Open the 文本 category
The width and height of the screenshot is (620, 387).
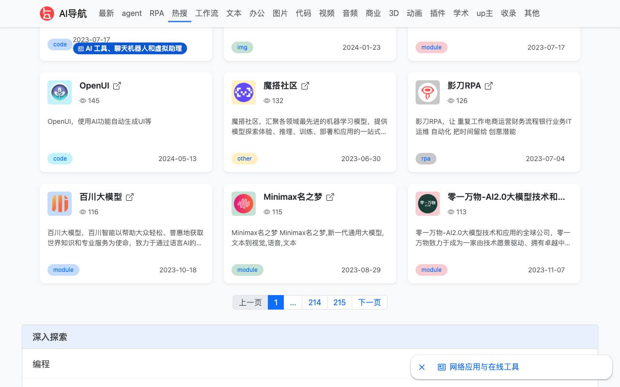click(x=234, y=14)
